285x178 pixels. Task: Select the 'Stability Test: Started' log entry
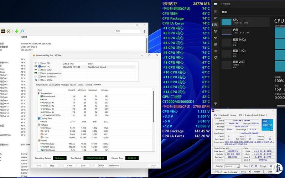point(99,67)
